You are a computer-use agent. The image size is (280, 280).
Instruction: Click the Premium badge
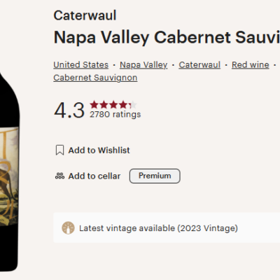(155, 176)
